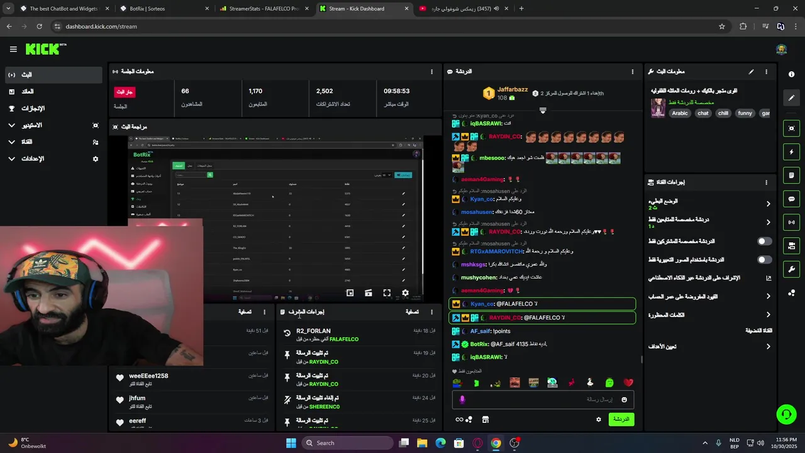Viewport: 805px width, 453px height.
Task: Open slow mode options chevron
Action: coord(768,204)
